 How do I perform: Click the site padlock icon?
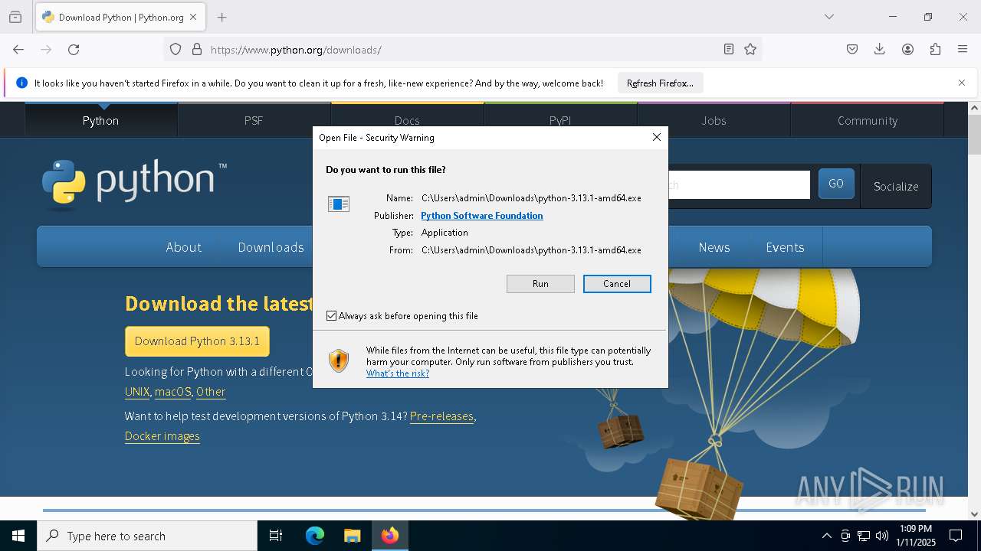click(x=197, y=50)
